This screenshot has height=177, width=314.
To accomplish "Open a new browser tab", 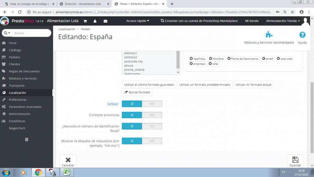I will click(x=172, y=4).
